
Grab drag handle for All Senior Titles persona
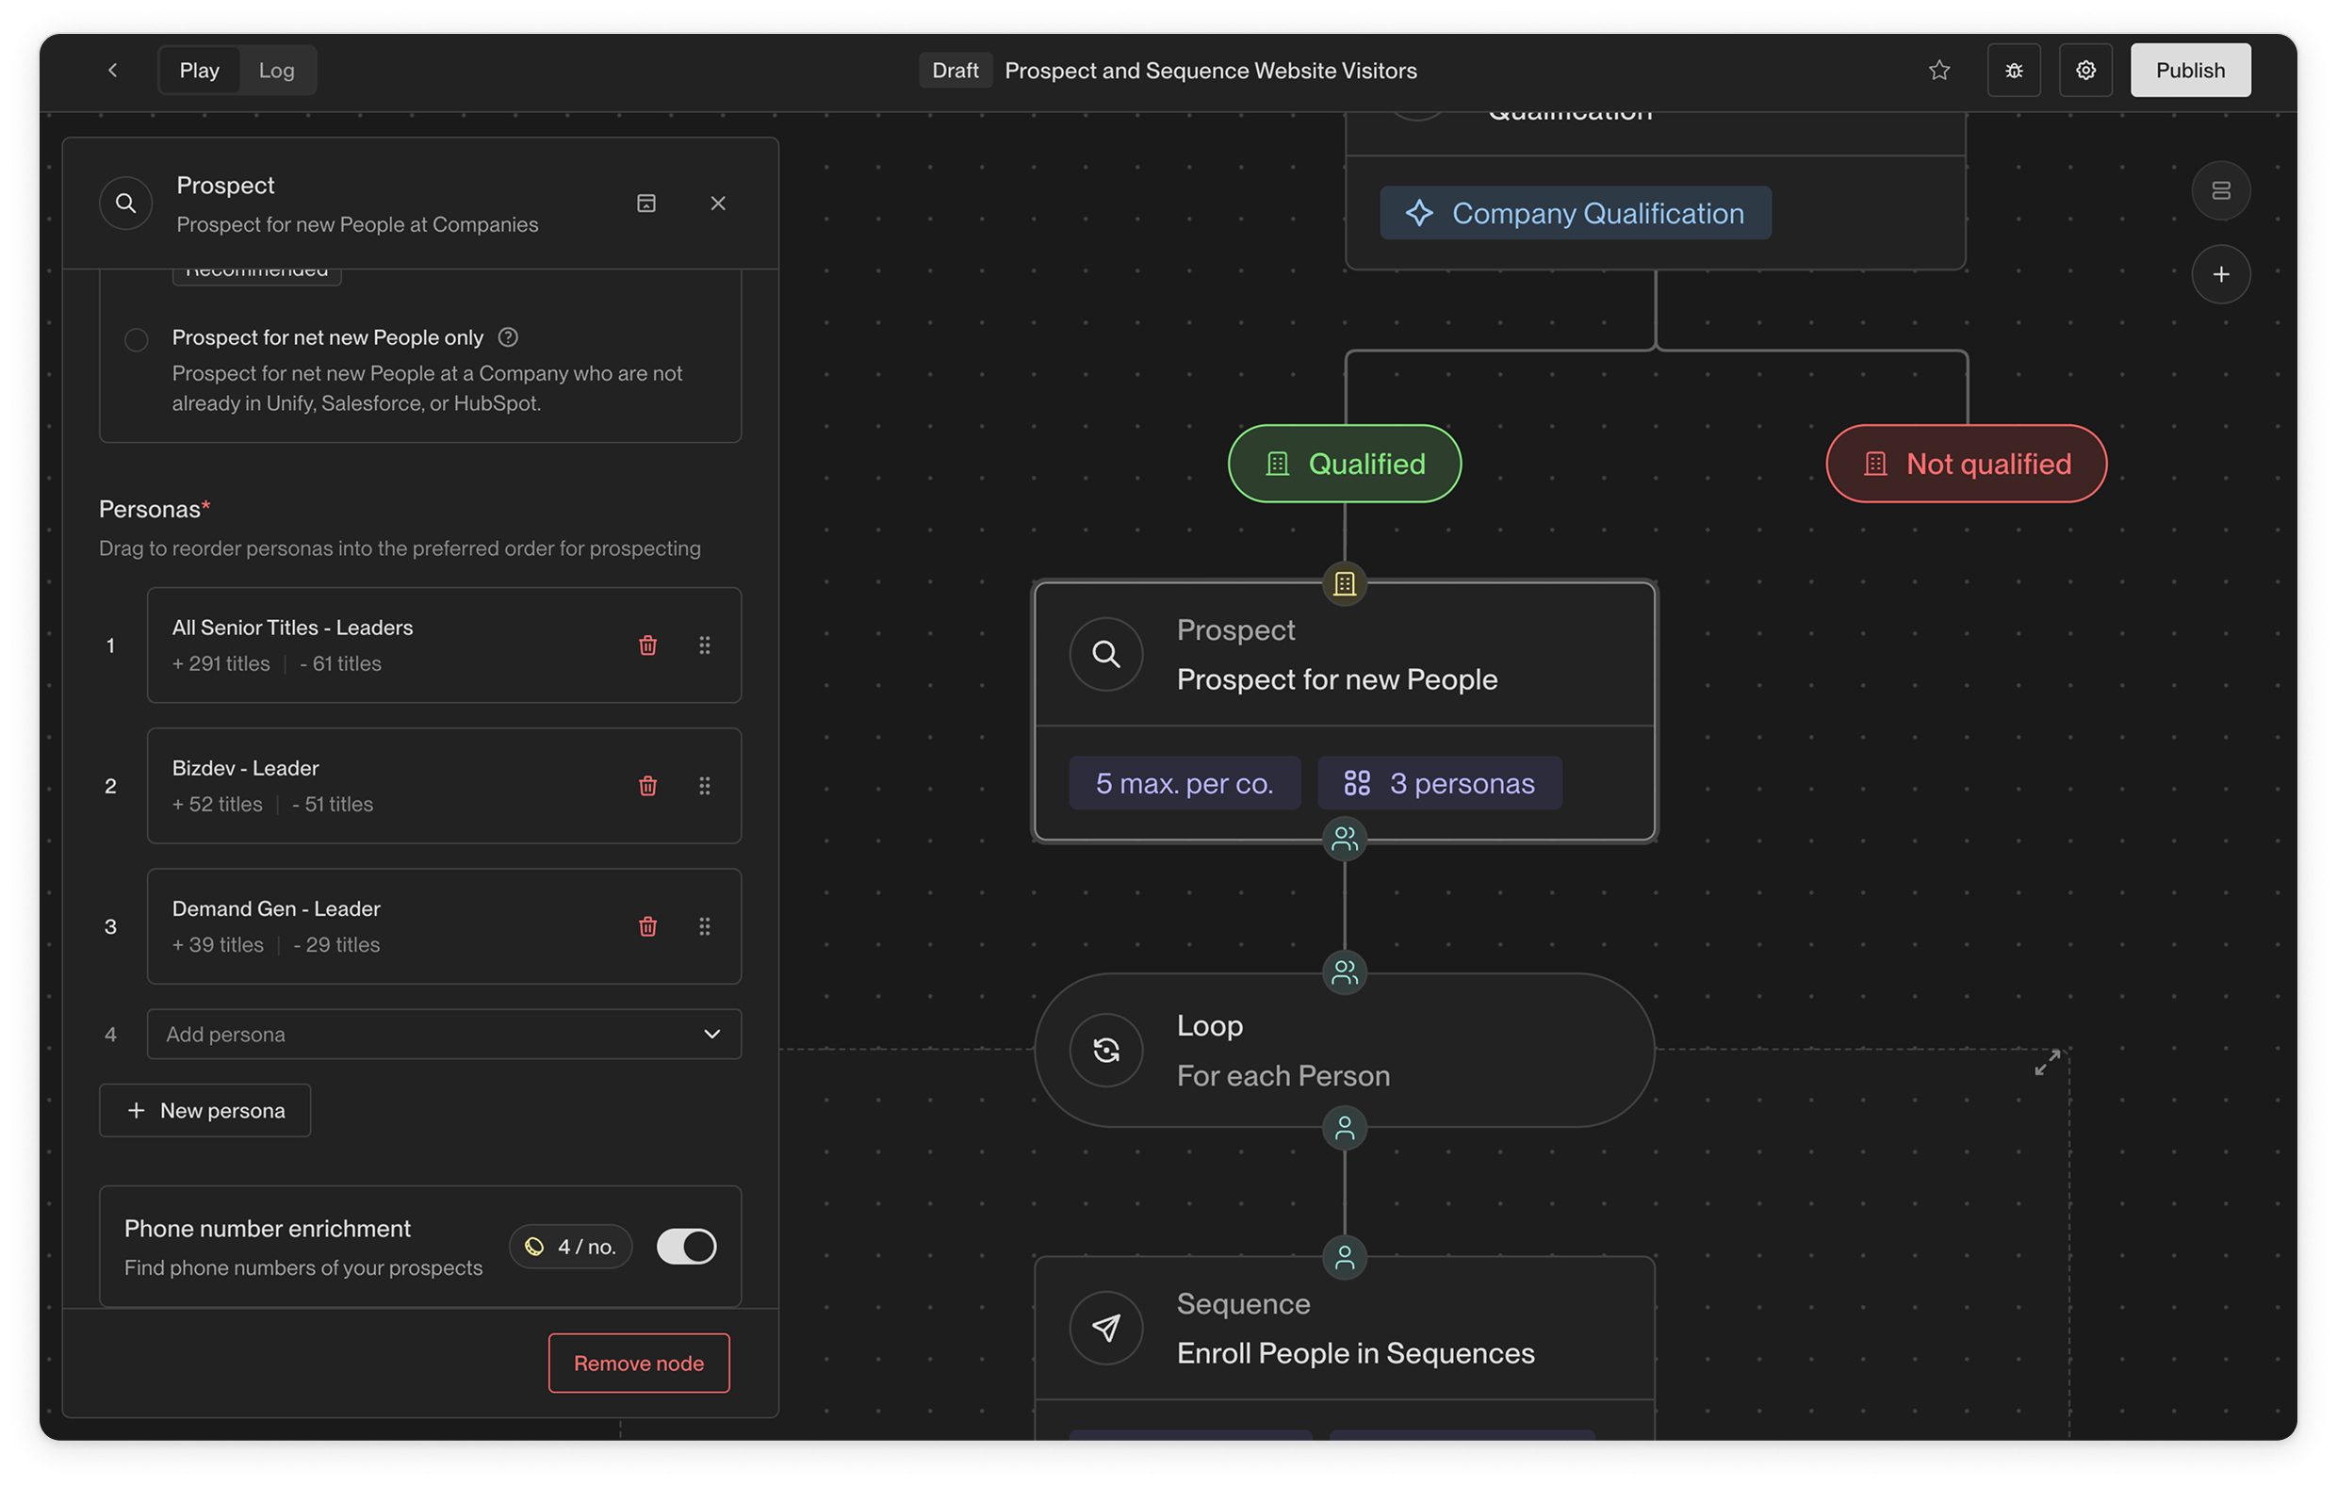705,645
